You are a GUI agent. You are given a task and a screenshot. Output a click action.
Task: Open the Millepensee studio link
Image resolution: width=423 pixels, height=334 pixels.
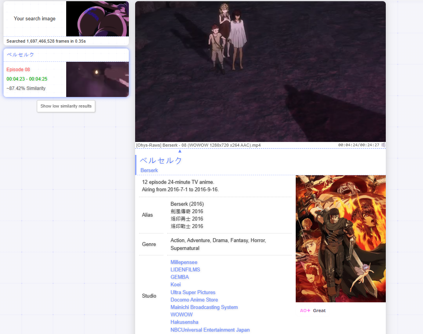click(184, 262)
